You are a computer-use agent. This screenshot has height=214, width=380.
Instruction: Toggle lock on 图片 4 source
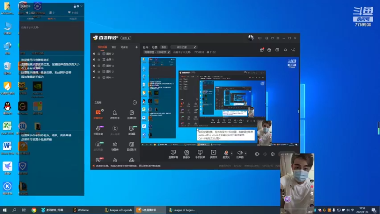99,66
